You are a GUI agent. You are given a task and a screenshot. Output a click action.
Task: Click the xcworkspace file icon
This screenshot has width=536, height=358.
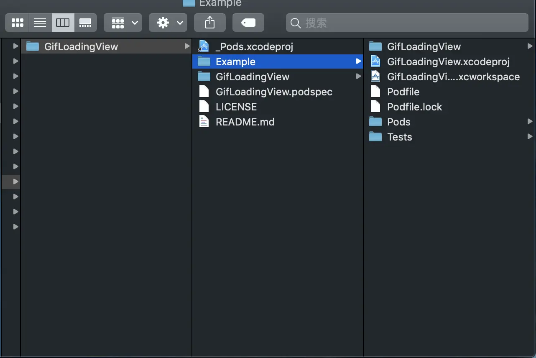[375, 77]
